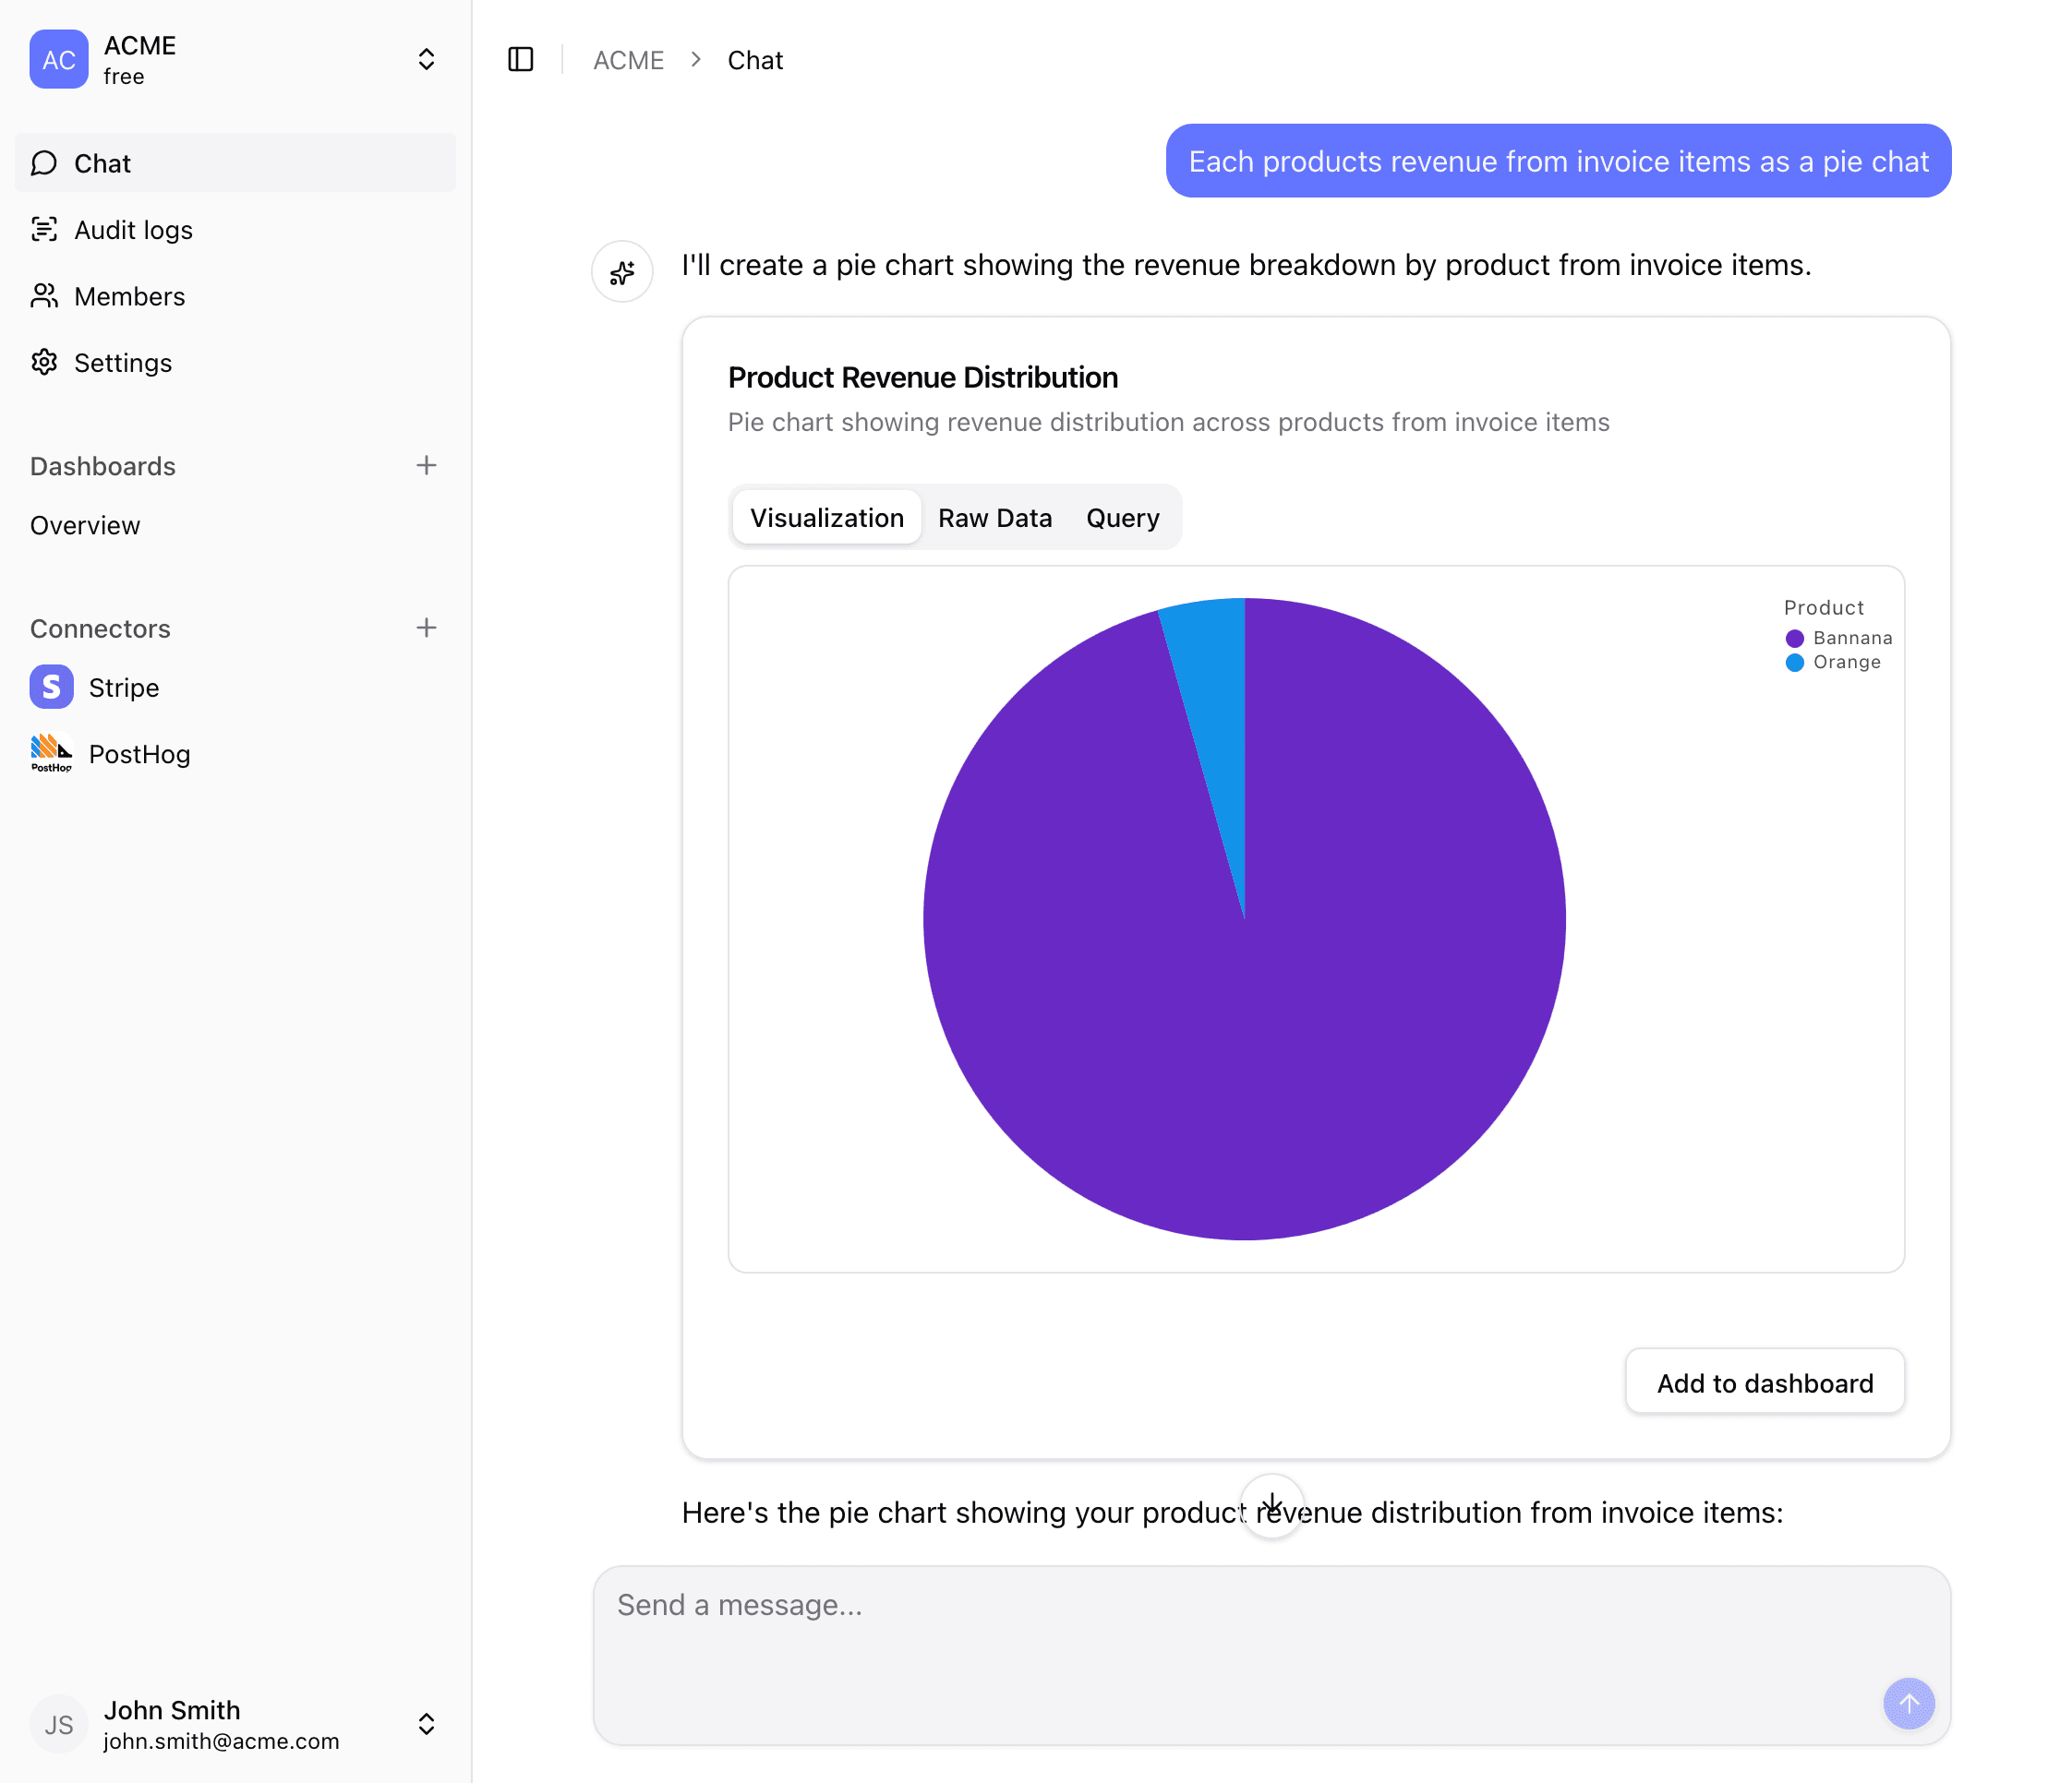Add a new dashboard with plus icon
Viewport: 2072px width, 1783px height.
pos(426,466)
